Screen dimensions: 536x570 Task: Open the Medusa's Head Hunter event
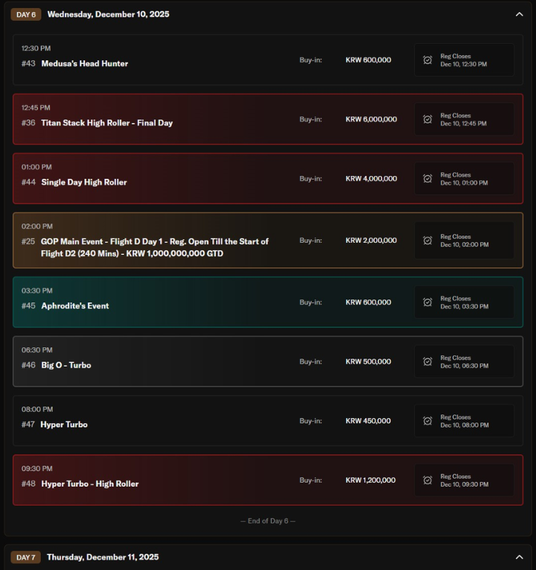[x=84, y=64]
